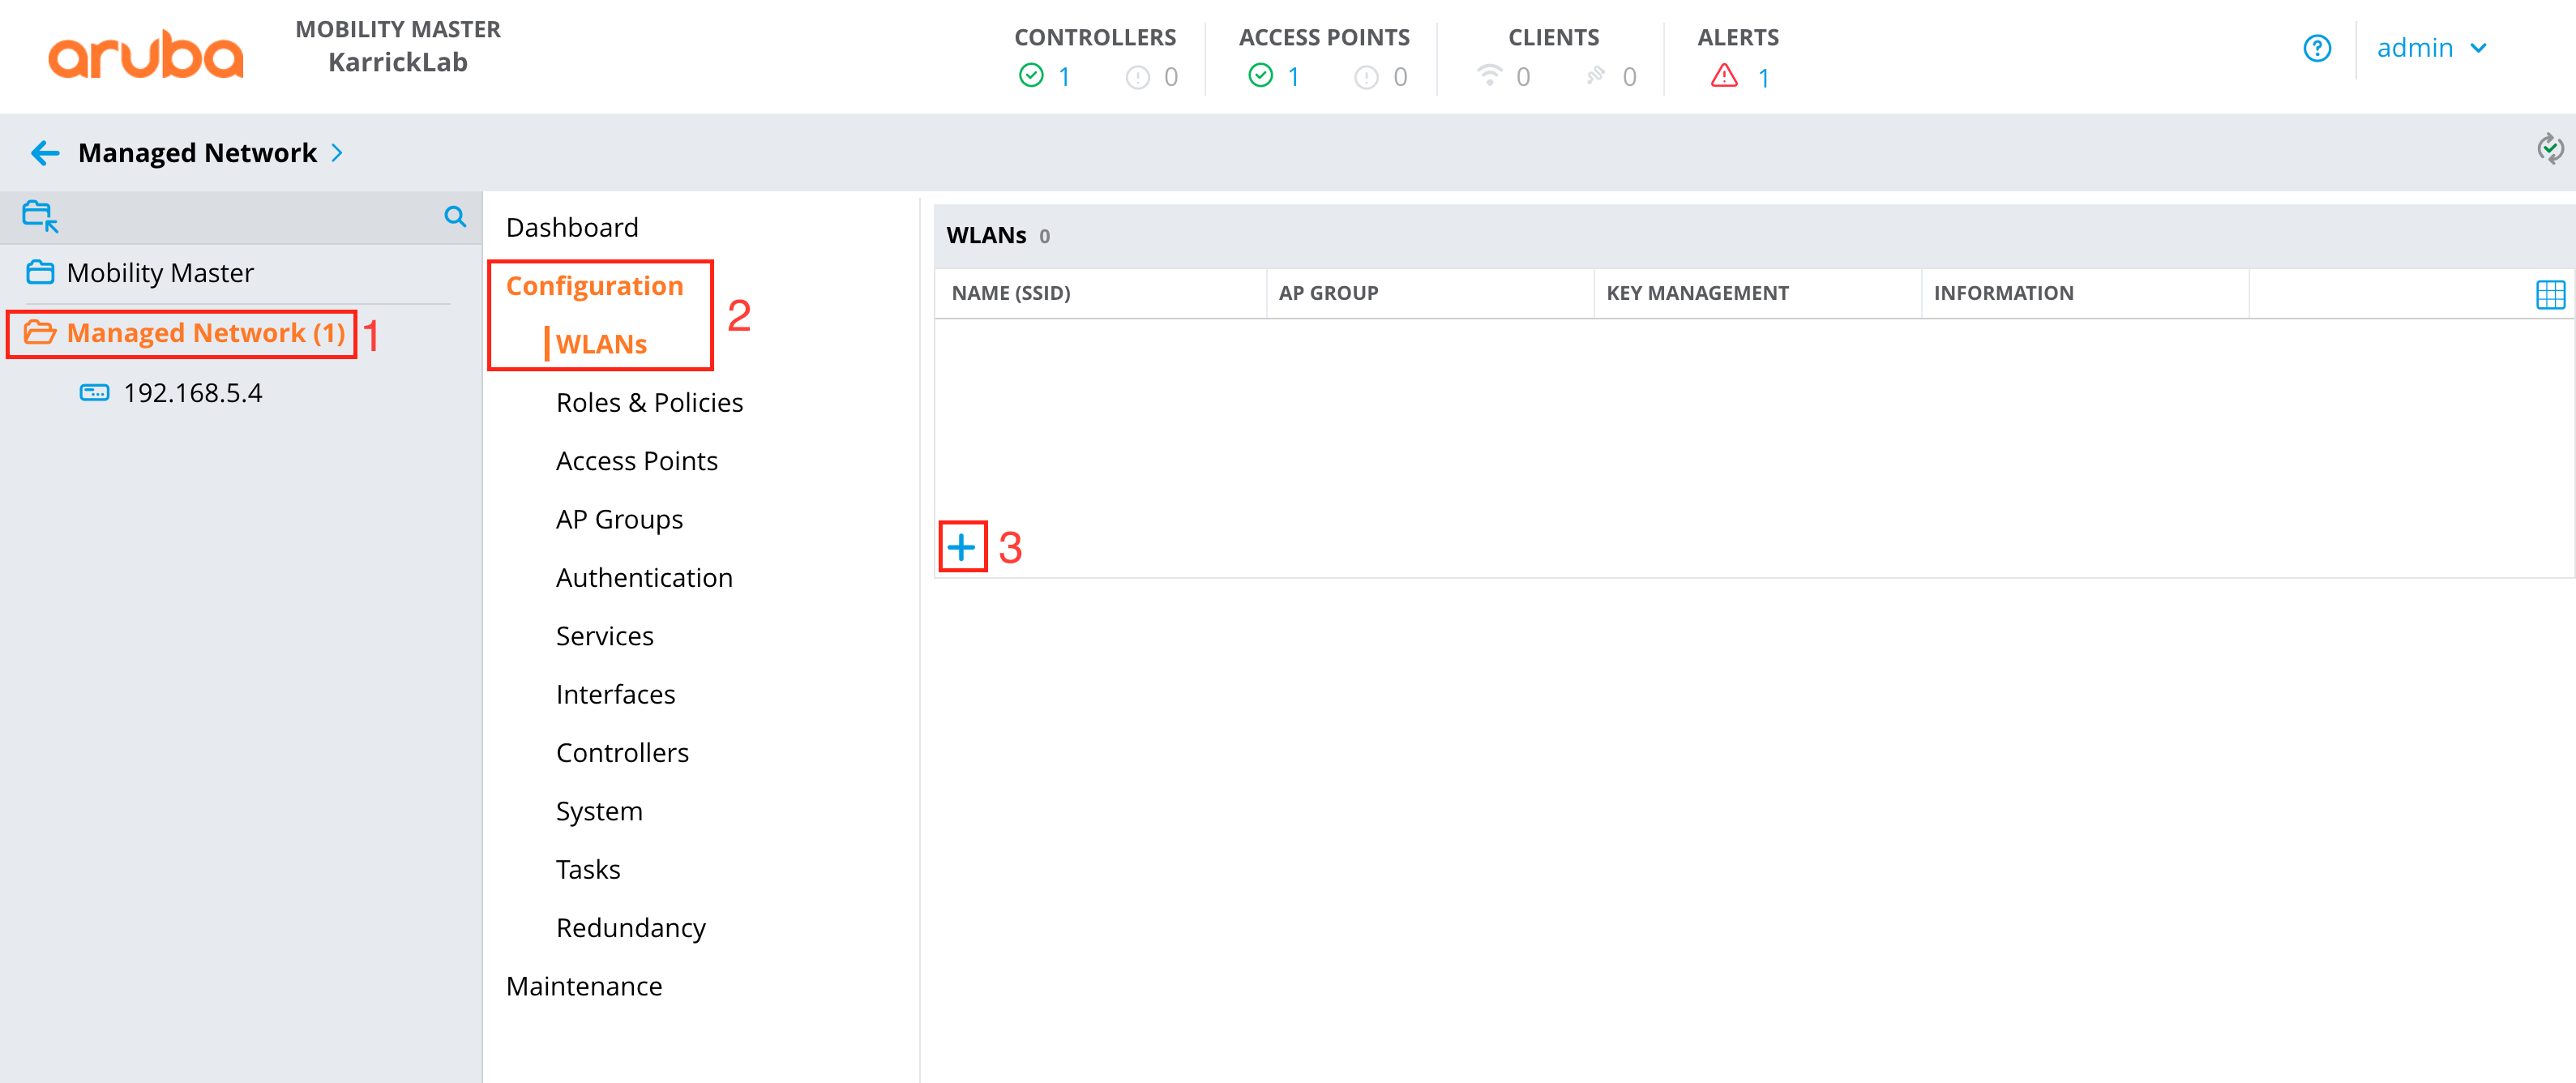This screenshot has width=2576, height=1083.
Task: Open the Dashboard menu
Action: pyautogui.click(x=572, y=228)
